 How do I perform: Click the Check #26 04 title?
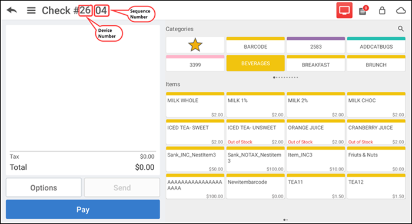75,11
